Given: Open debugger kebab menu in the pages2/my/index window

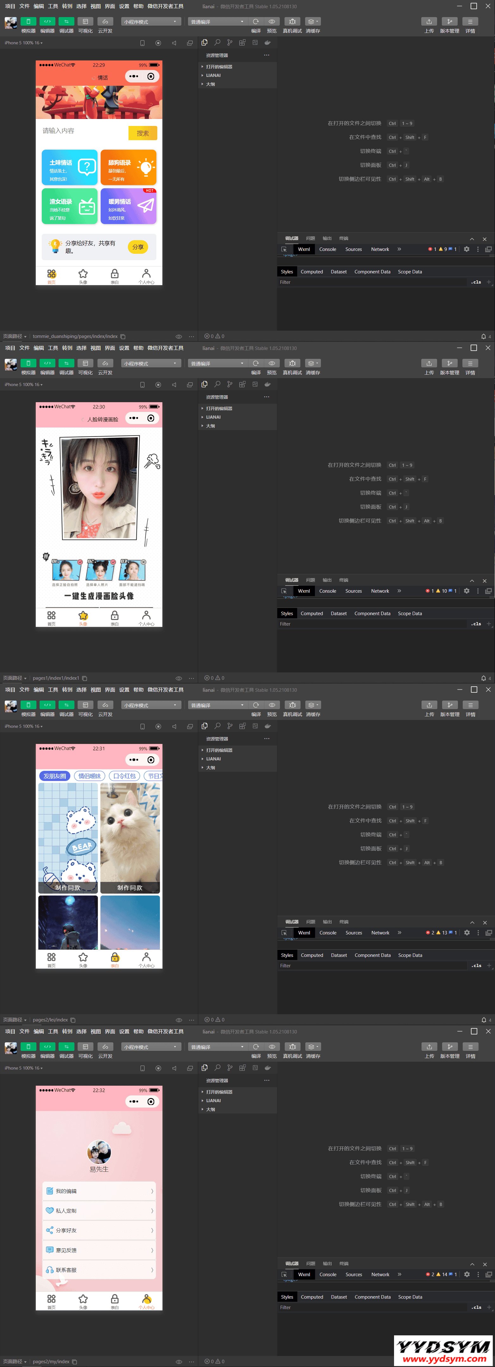Looking at the screenshot, I should coord(478,1274).
